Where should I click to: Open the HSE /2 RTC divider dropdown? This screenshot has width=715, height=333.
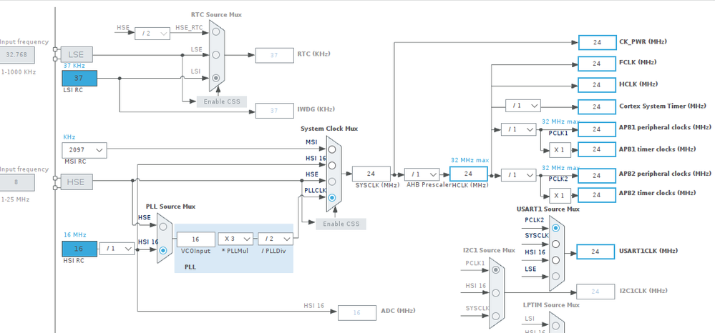point(152,34)
